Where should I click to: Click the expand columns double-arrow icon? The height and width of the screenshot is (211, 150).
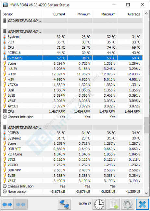(x=7, y=204)
